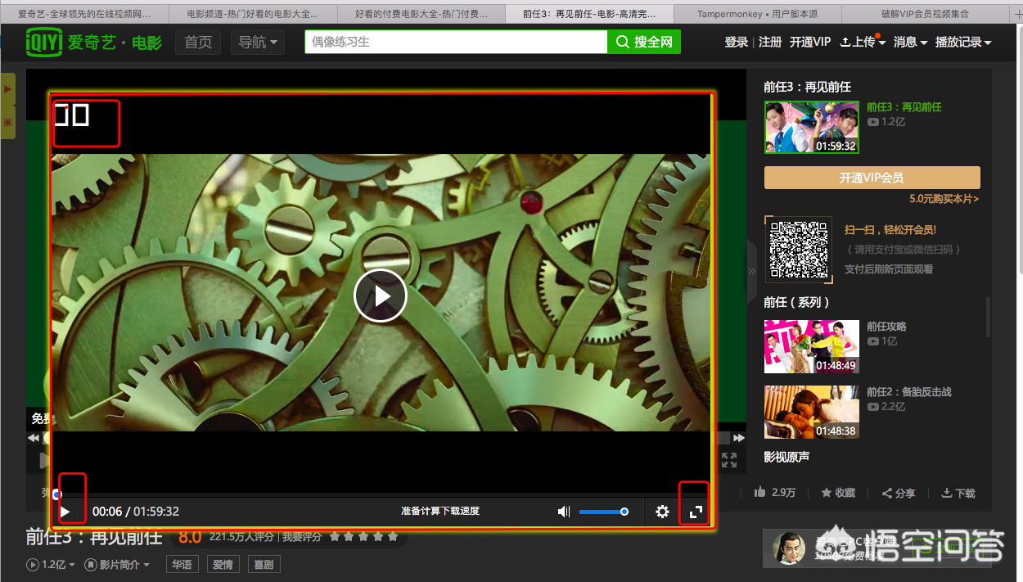Focus the search field showing 偶像练习生
Viewport: 1023px width, 582px height.
click(455, 42)
